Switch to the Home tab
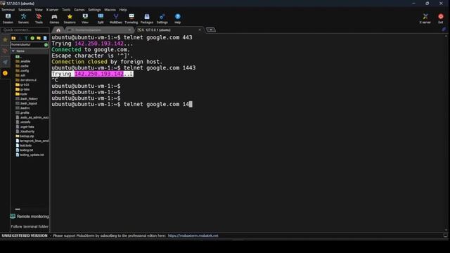 point(58,30)
